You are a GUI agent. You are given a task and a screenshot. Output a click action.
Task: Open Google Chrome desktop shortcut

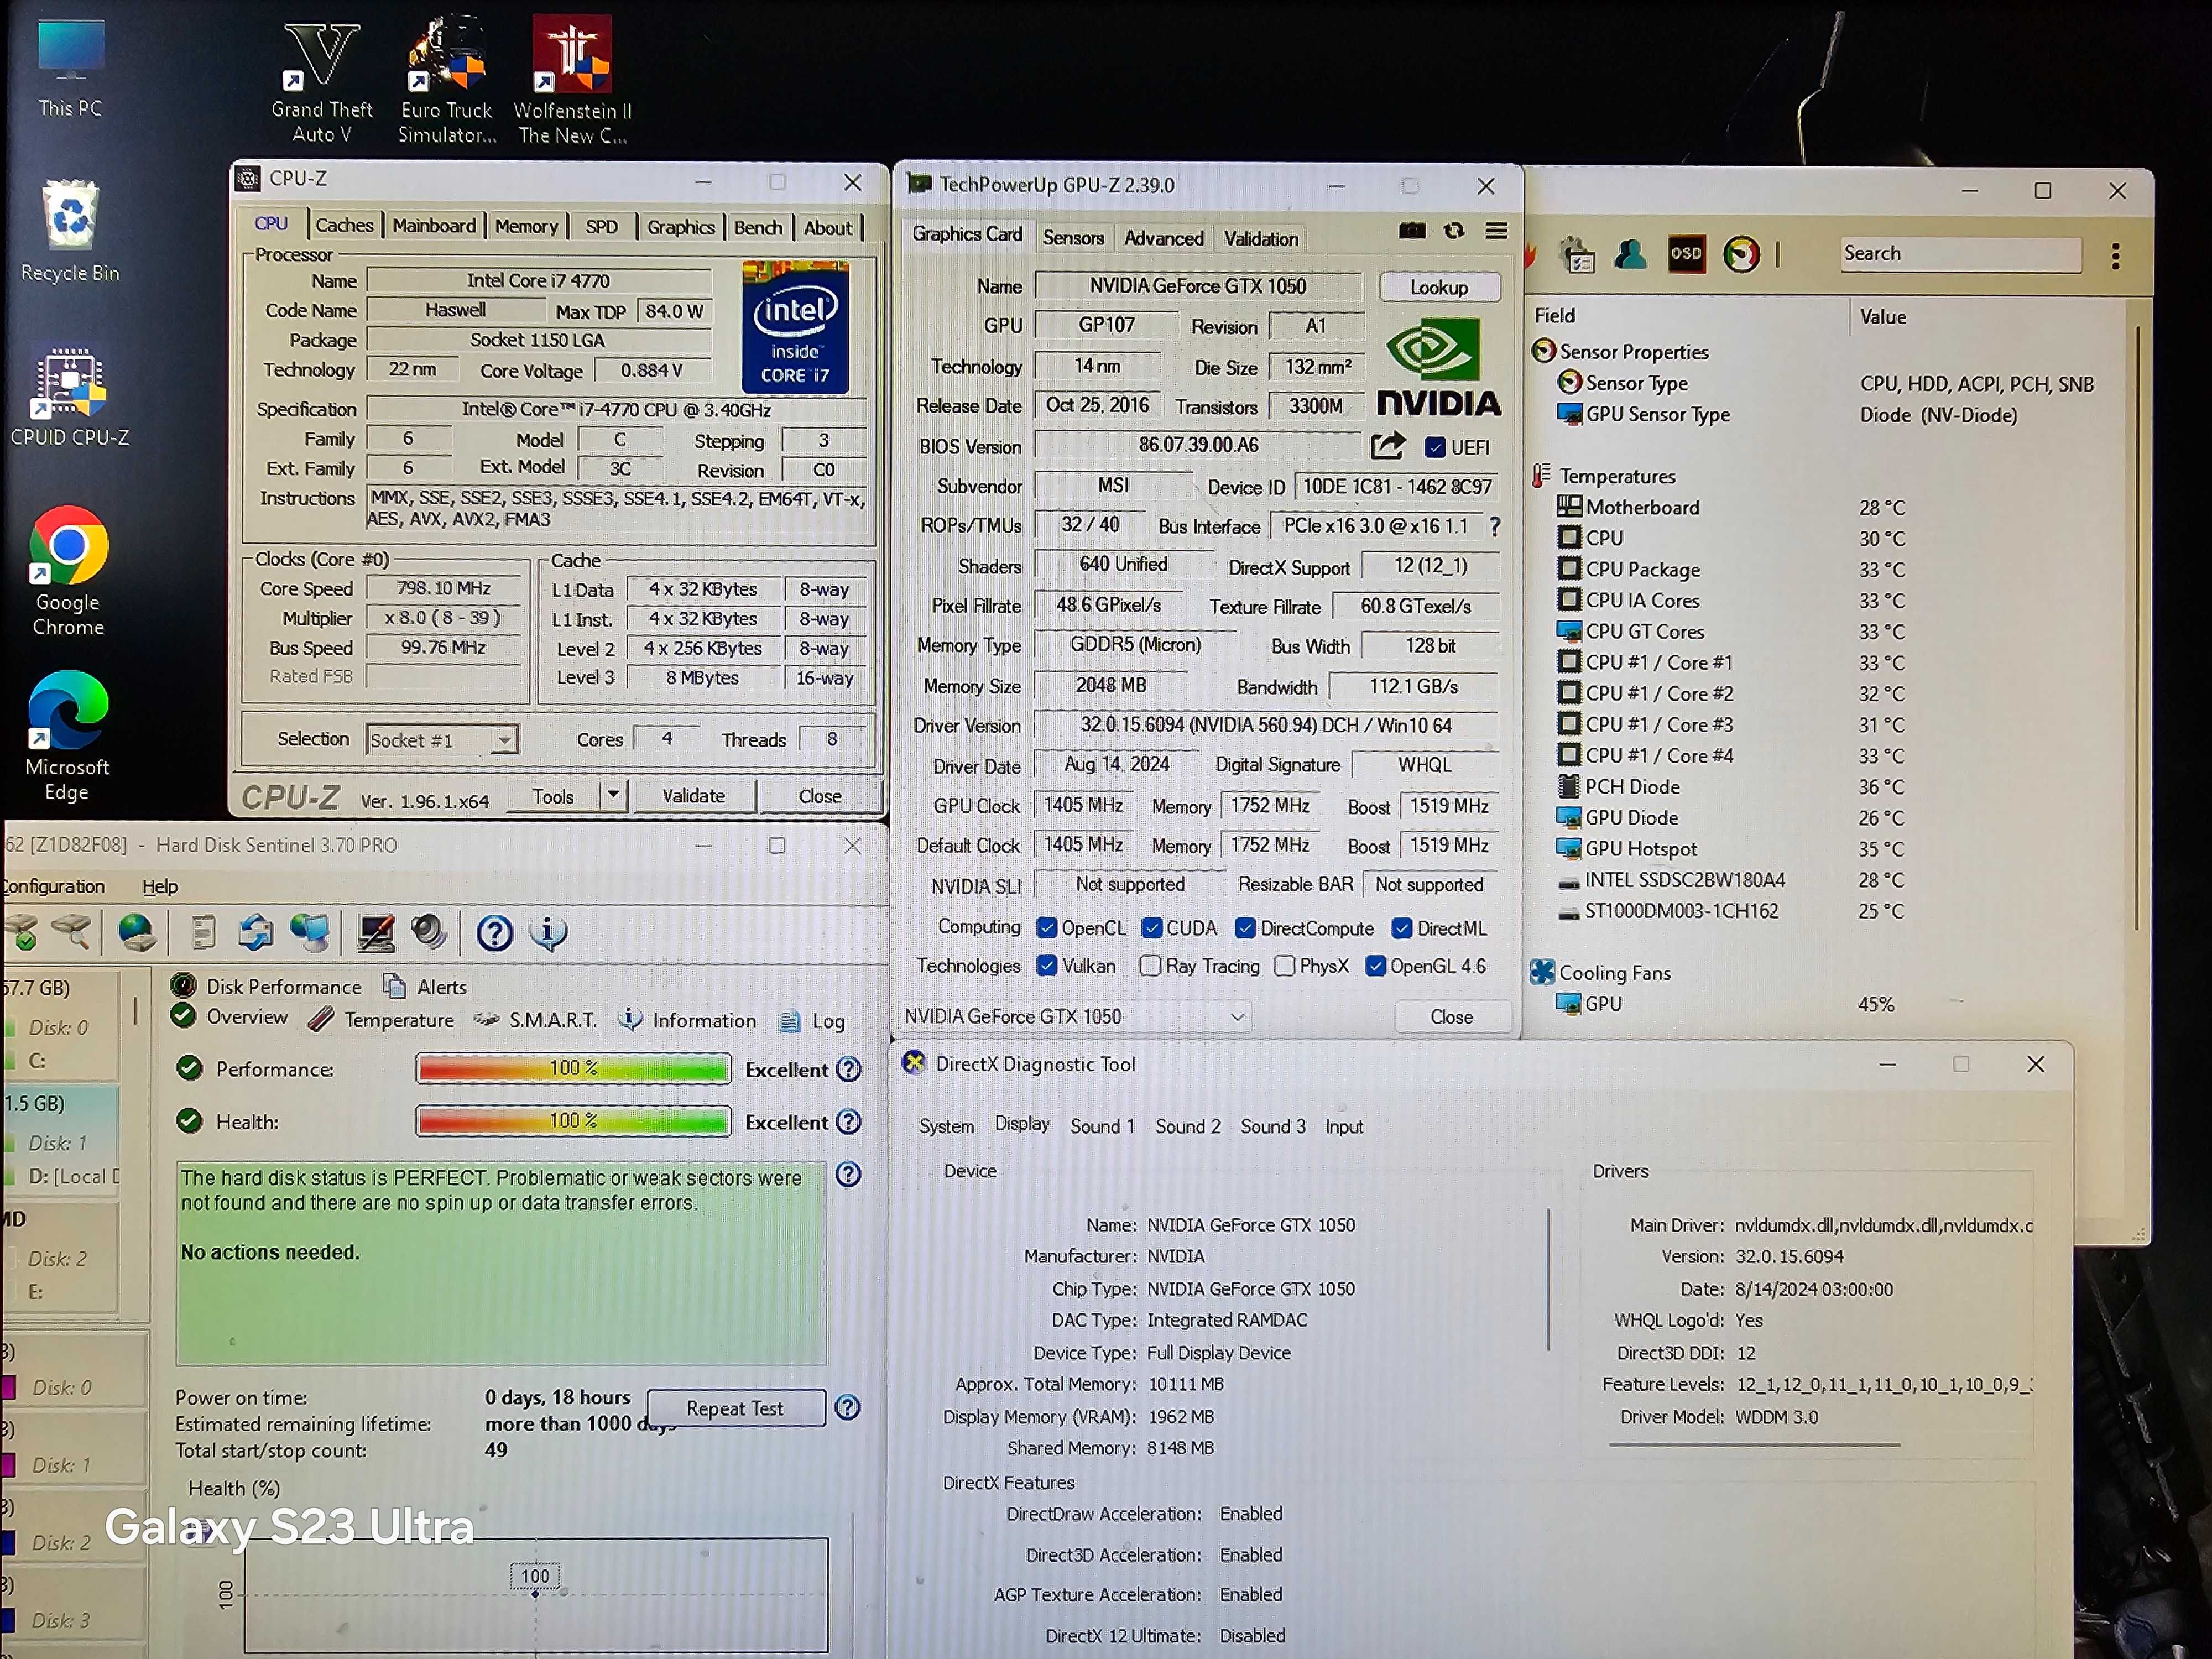(68, 572)
